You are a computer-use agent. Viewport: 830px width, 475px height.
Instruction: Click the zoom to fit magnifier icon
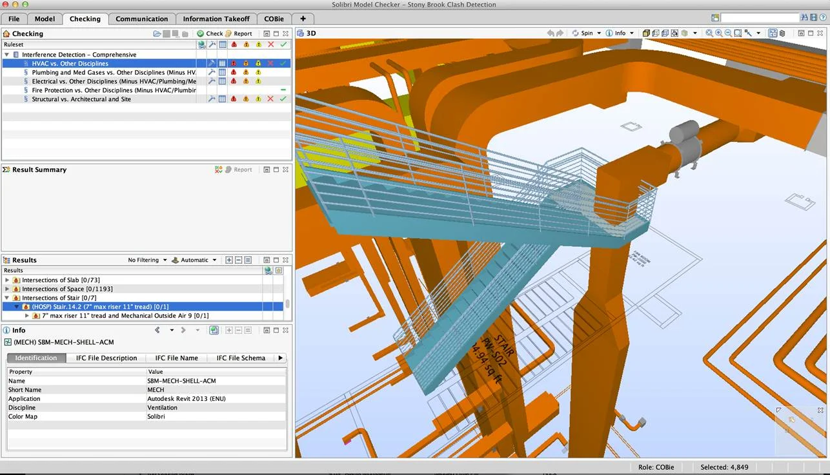coord(709,33)
